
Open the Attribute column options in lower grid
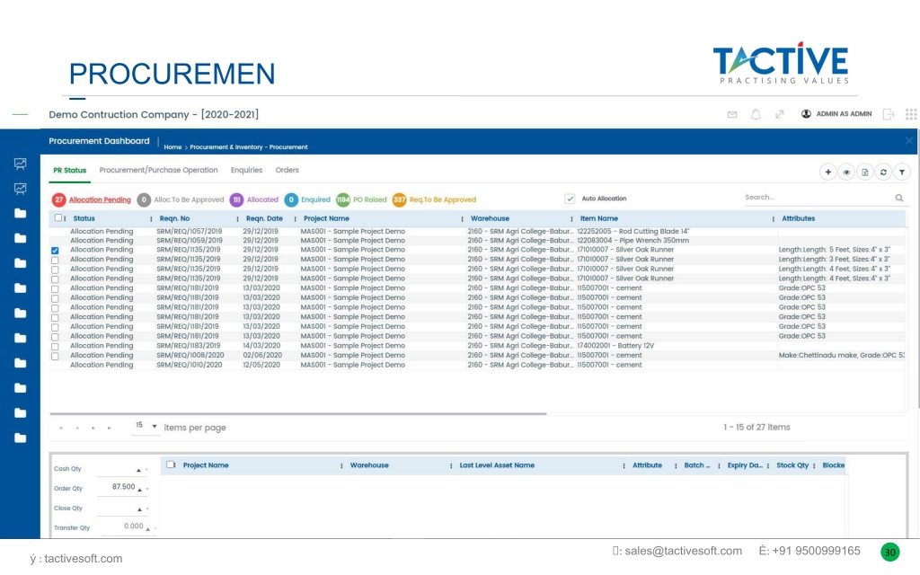[676, 466]
